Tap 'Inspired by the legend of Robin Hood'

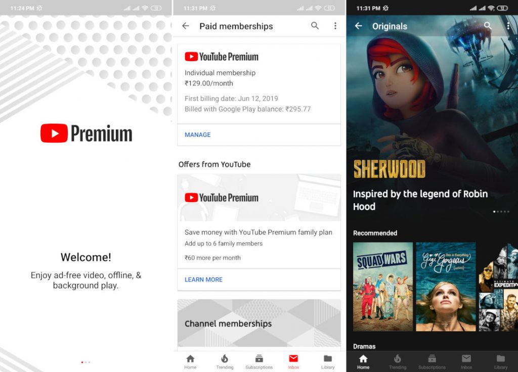click(x=420, y=200)
